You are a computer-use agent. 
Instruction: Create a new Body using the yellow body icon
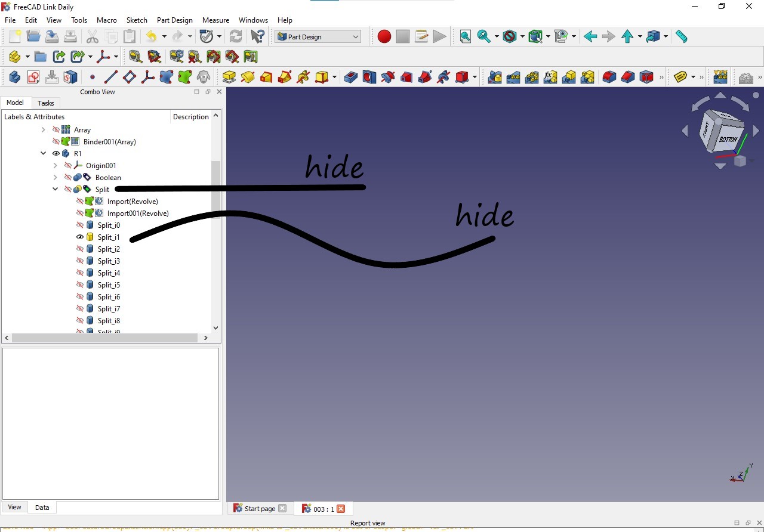pyautogui.click(x=13, y=56)
